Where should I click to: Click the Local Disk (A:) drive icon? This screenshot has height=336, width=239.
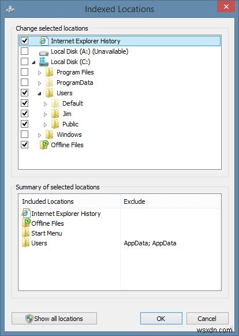click(44, 53)
